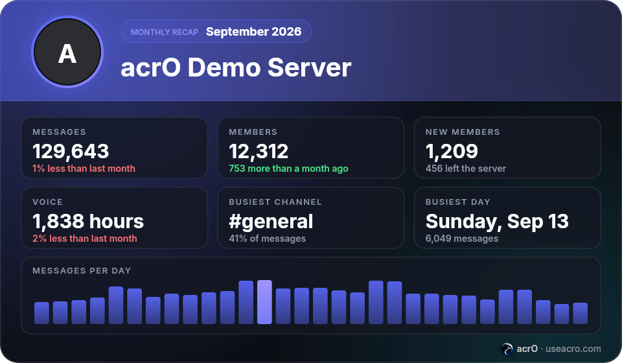622x363 pixels.
Task: Click the acrO bird logo icon
Action: pos(507,349)
